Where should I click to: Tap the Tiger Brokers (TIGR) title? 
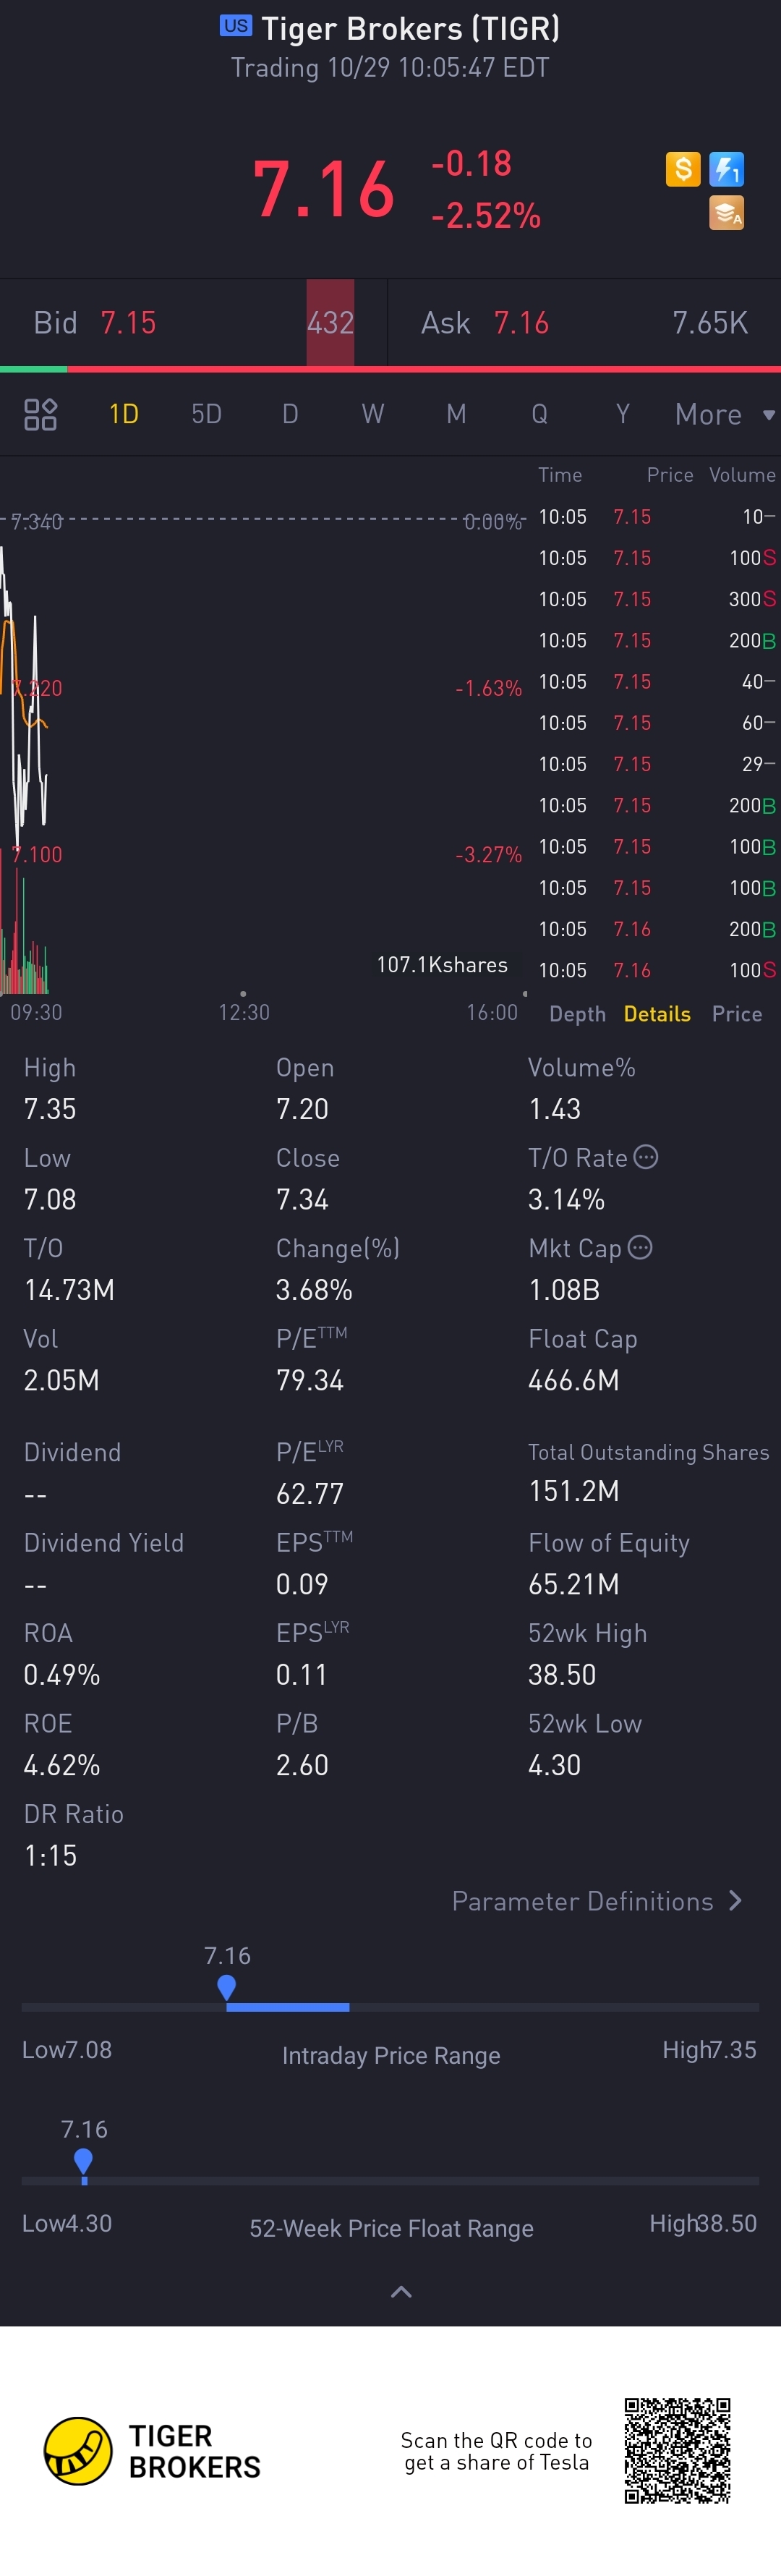(x=410, y=28)
